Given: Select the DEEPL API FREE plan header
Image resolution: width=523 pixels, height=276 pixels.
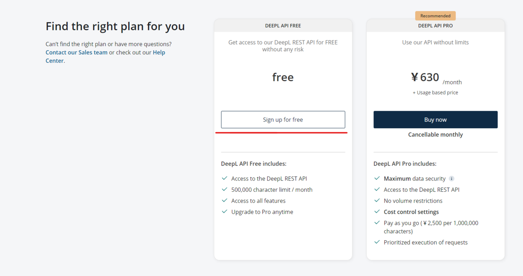Looking at the screenshot, I should pyautogui.click(x=283, y=26).
